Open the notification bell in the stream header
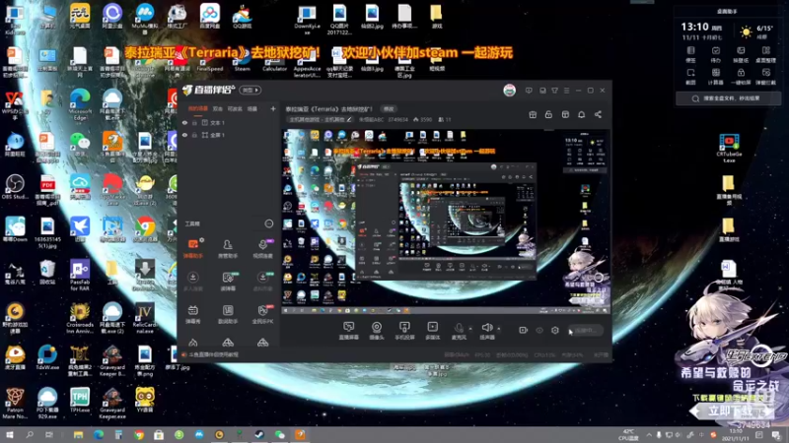Image resolution: width=789 pixels, height=443 pixels. [x=581, y=114]
